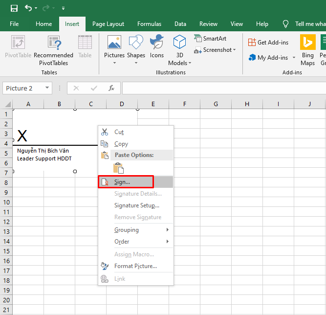Image resolution: width=326 pixels, height=315 pixels.
Task: Open the Screenshot dropdown
Action: pyautogui.click(x=215, y=50)
